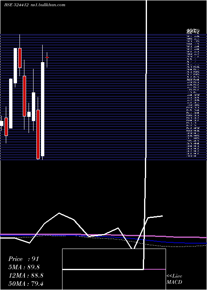The image size is (207, 290).
Task: Click the '12MA : 88.8' readout
Action: click(x=26, y=275)
